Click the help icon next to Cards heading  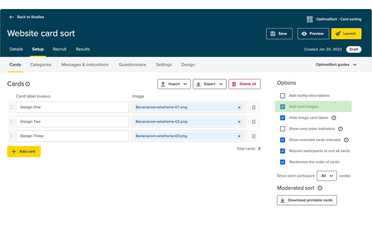(28, 84)
